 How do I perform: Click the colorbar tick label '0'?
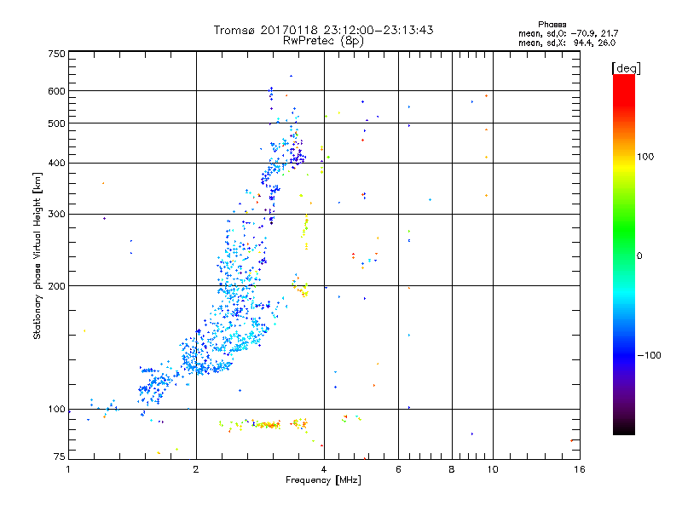[x=639, y=256]
